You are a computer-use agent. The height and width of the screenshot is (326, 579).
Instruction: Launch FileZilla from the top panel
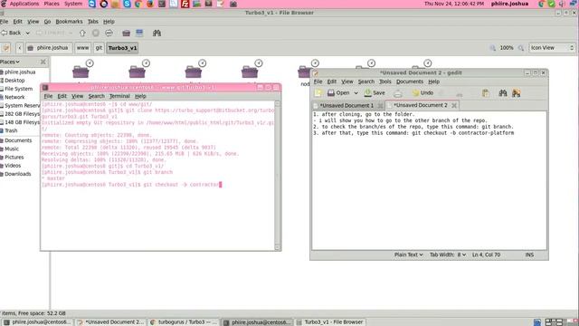[185, 4]
